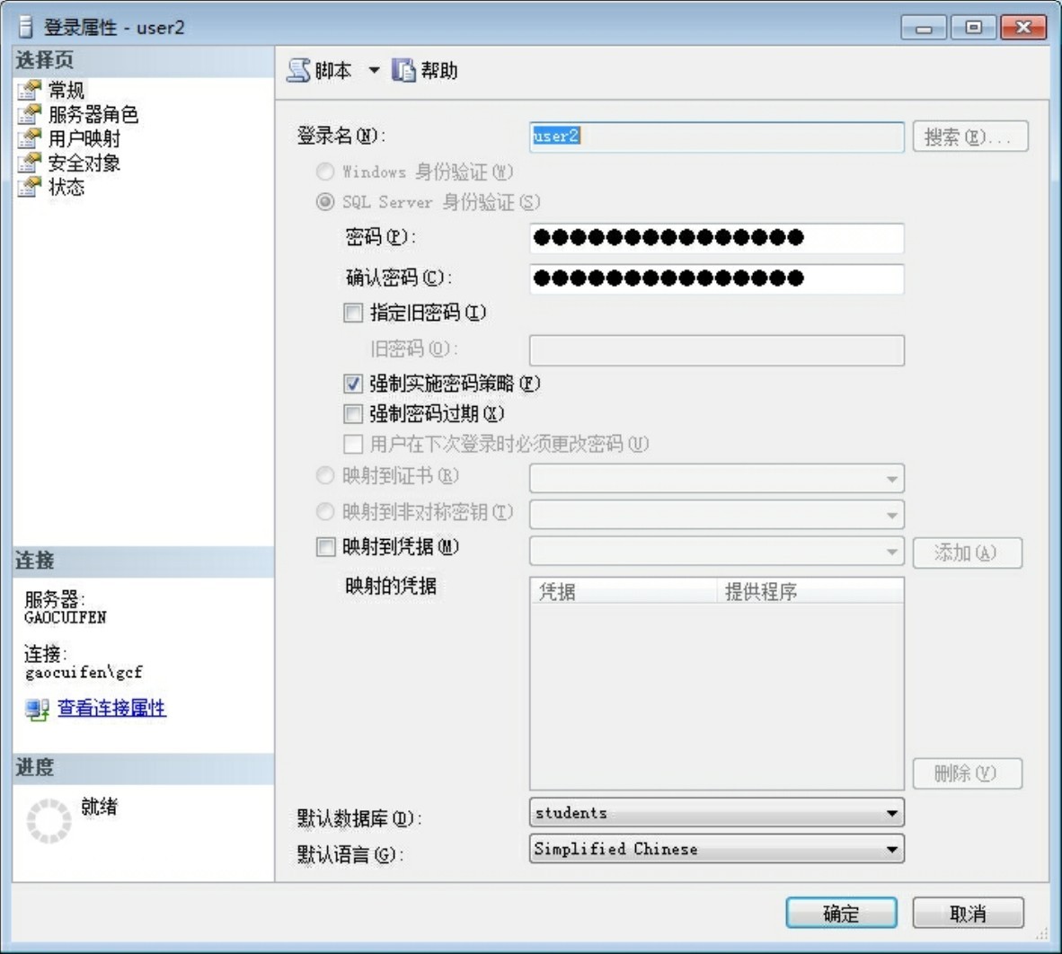Click the GAOCUIFEN server name text
Viewport: 1062px width, 954px height.
coord(66,617)
